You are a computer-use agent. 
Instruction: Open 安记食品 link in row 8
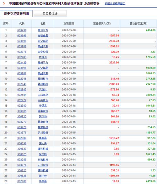tap(43, 68)
